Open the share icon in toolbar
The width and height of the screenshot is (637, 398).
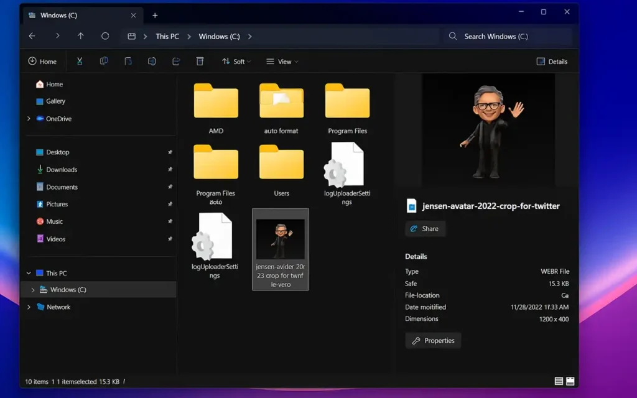[175, 61]
